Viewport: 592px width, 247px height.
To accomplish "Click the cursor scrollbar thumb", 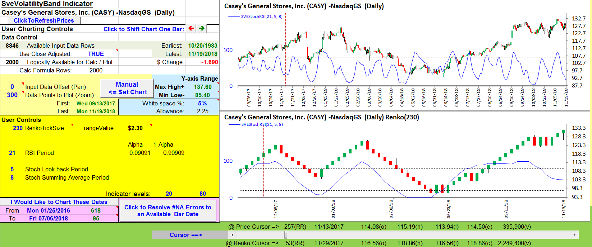I will click(286, 235).
